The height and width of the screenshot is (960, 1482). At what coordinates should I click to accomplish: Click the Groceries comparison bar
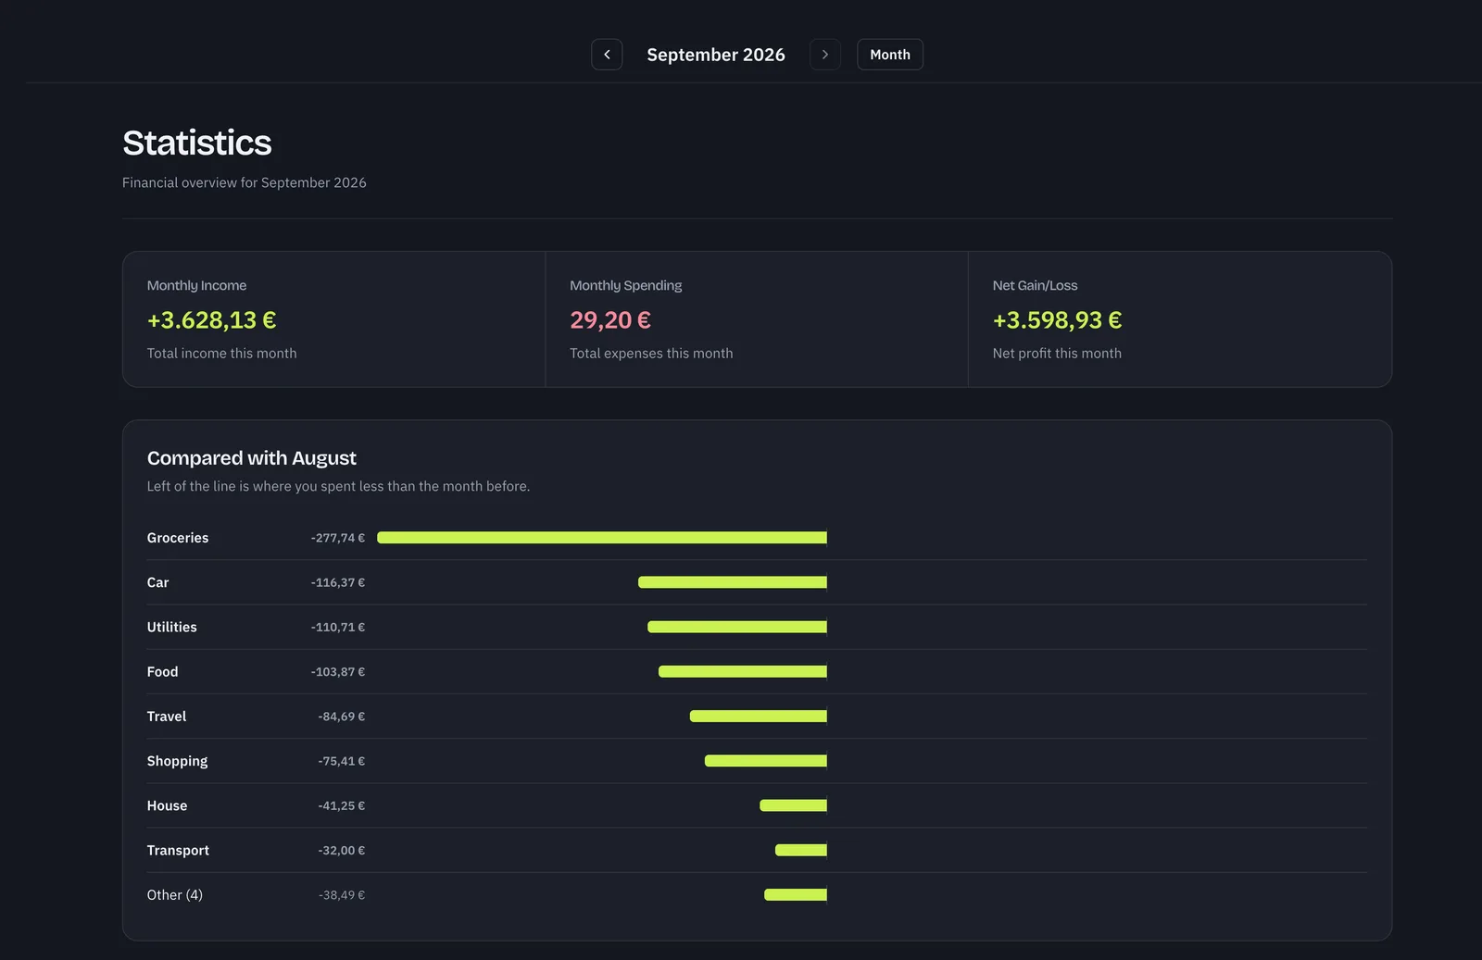coord(602,537)
